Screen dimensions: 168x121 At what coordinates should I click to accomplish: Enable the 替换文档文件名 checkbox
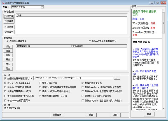[x=40, y=83]
